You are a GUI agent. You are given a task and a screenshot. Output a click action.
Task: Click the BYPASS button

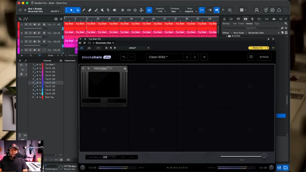tap(264, 57)
